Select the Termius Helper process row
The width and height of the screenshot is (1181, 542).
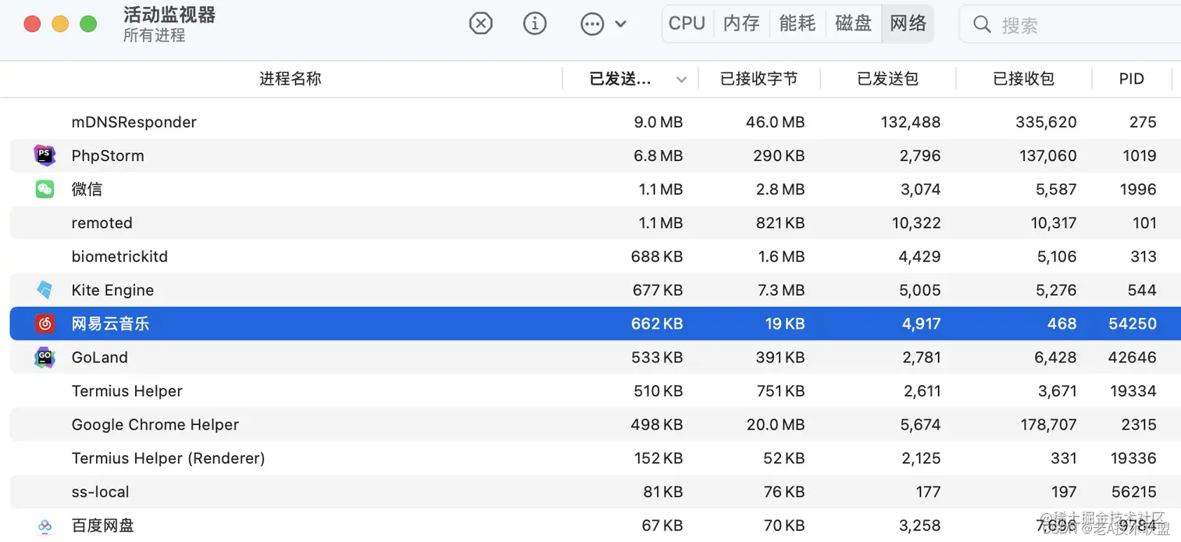(595, 390)
